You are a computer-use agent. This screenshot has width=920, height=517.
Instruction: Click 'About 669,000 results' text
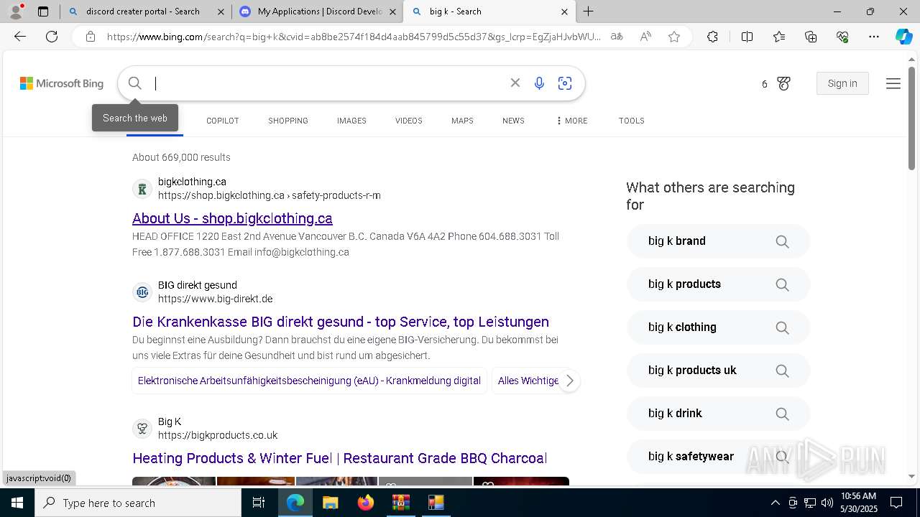pos(181,157)
